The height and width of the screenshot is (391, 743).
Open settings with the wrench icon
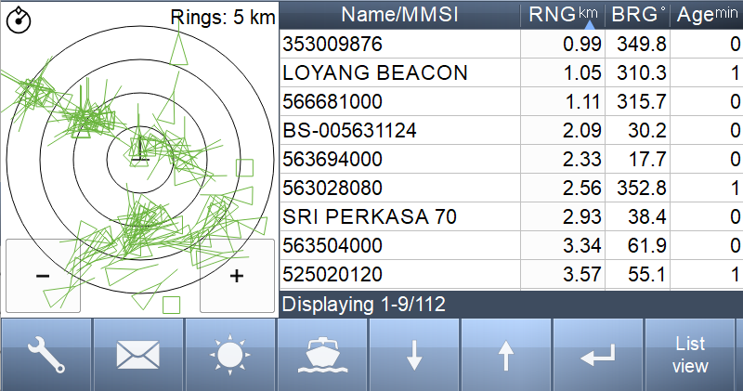[46, 355]
